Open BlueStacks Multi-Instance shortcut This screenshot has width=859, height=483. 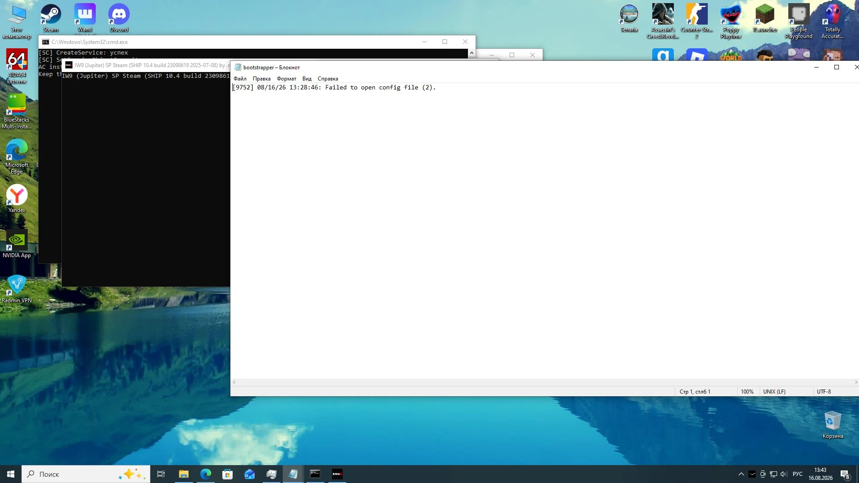(17, 111)
